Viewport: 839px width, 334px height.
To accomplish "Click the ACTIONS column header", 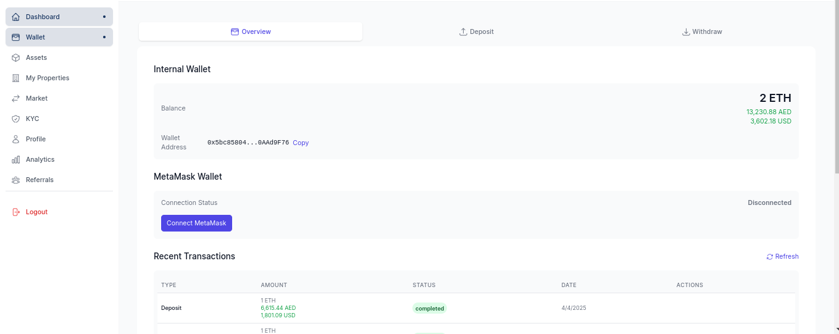I will coord(690,285).
